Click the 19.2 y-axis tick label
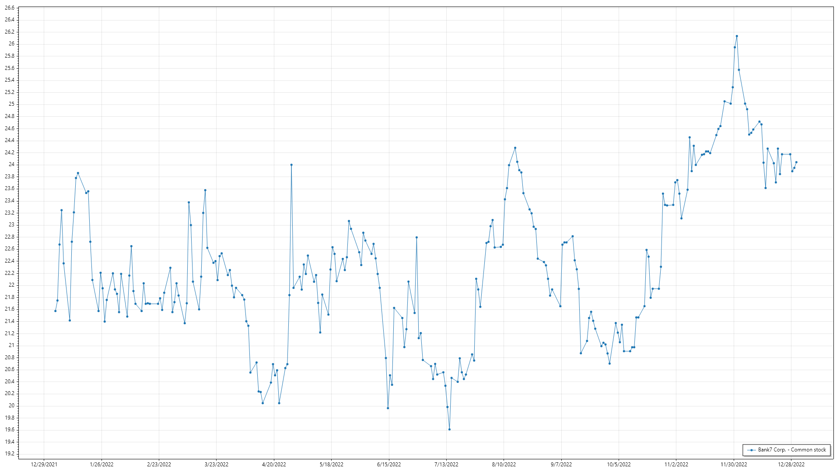Viewport: 840px width, 472px height. 10,454
